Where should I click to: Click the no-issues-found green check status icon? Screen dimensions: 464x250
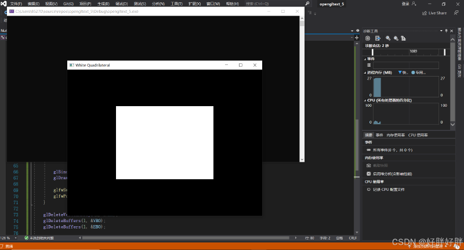(26, 238)
